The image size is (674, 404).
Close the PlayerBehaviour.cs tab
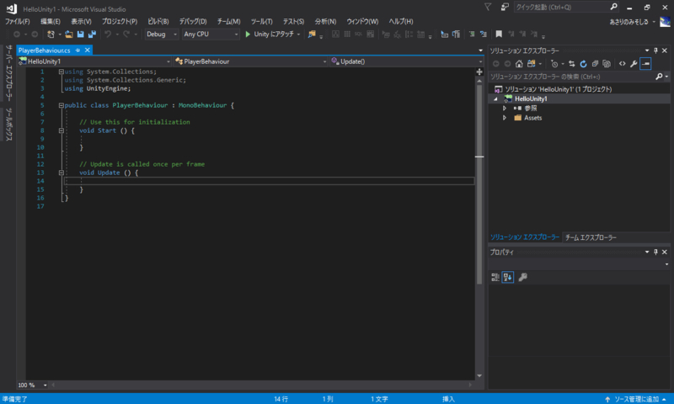(x=88, y=50)
